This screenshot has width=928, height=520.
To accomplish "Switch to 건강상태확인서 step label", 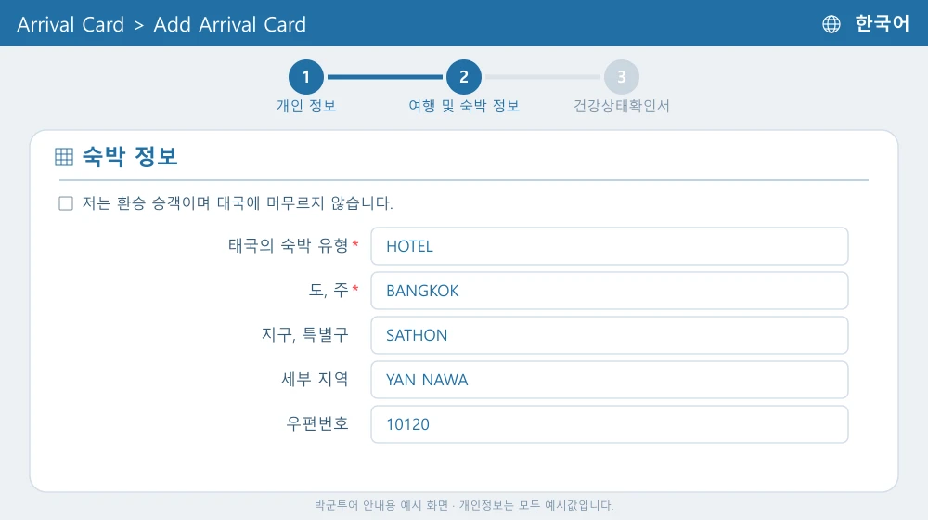I will point(622,106).
